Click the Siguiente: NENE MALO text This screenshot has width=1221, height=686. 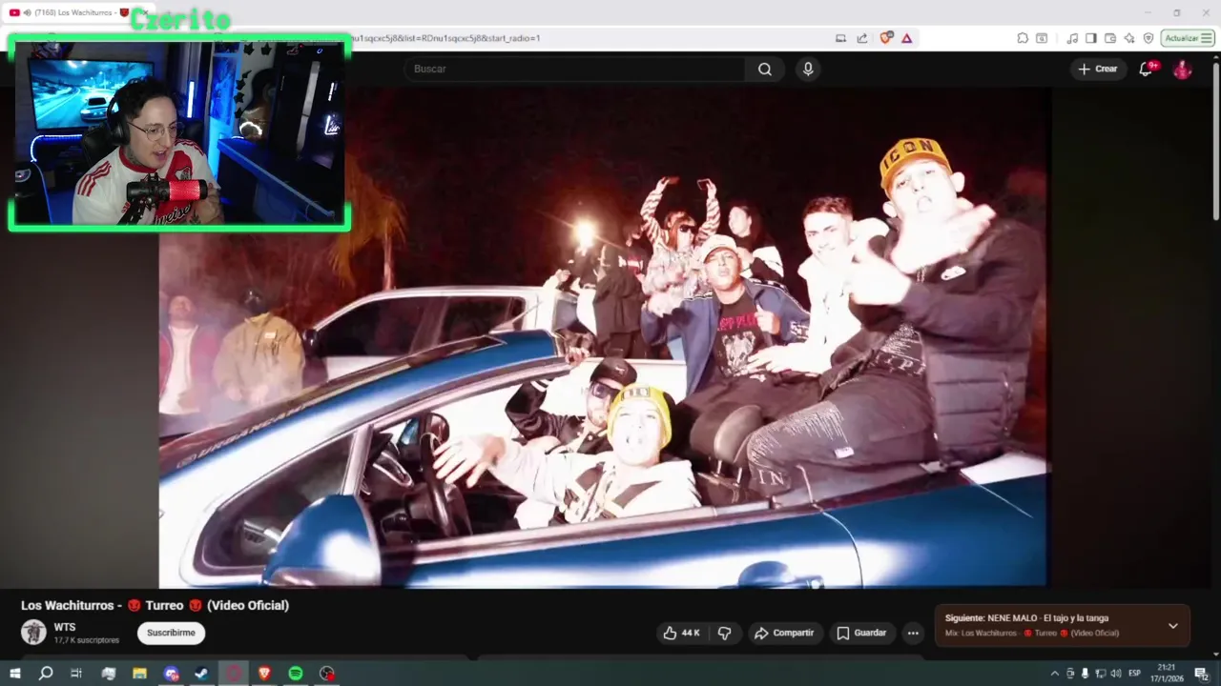tap(1026, 617)
